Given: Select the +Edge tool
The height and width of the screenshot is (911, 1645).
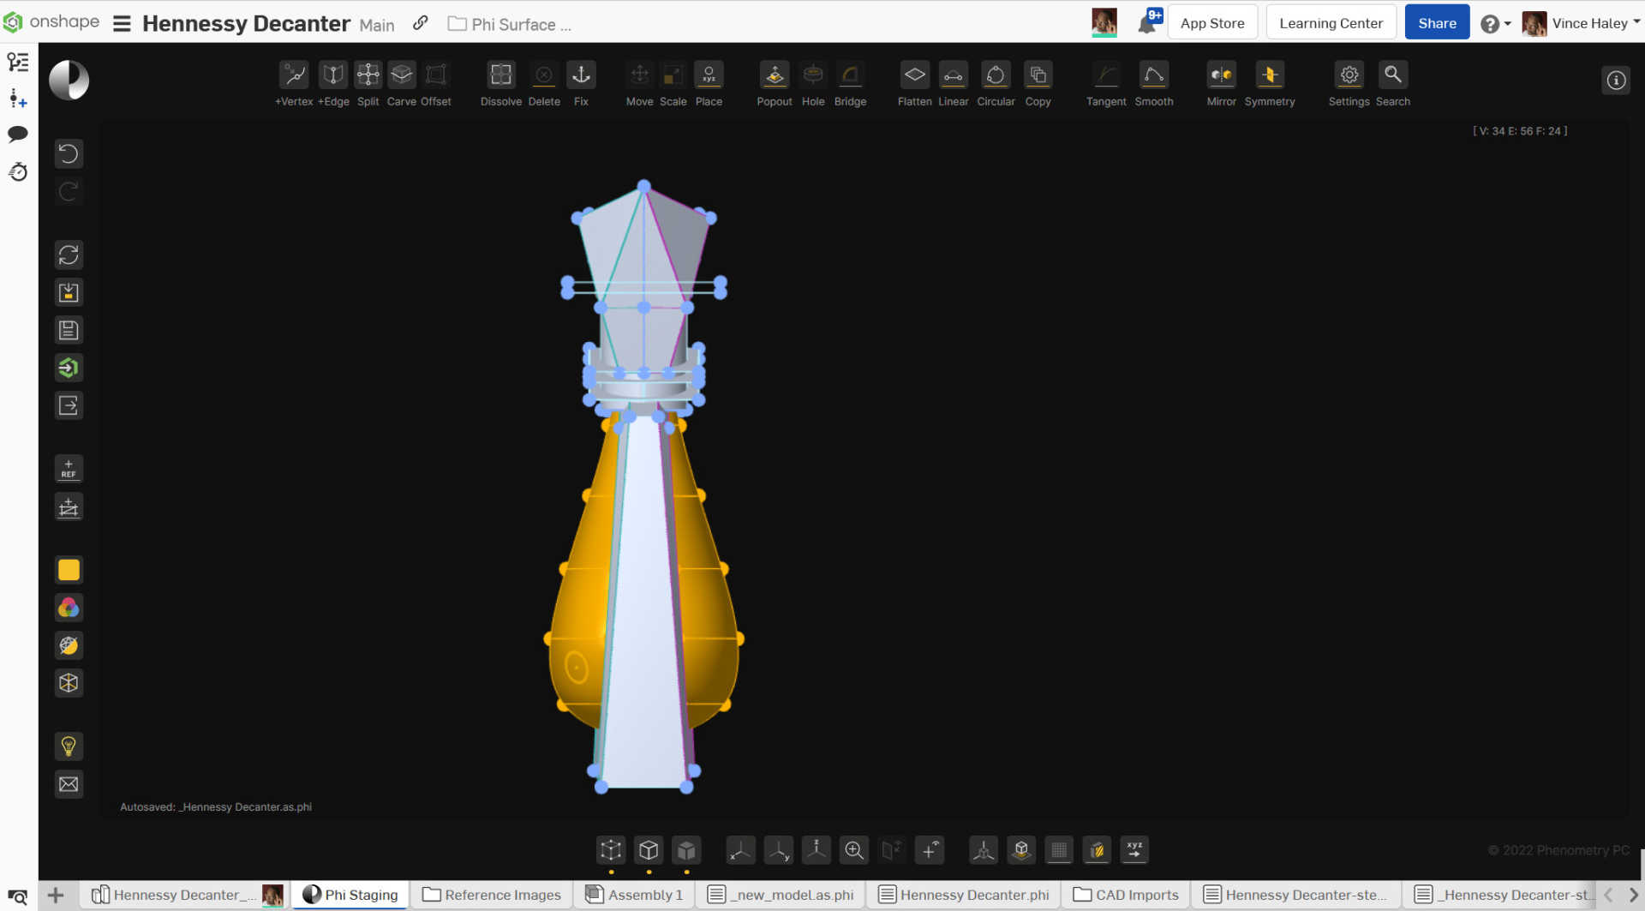Looking at the screenshot, I should point(333,83).
